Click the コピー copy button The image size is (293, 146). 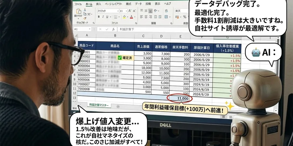tap(88, 14)
